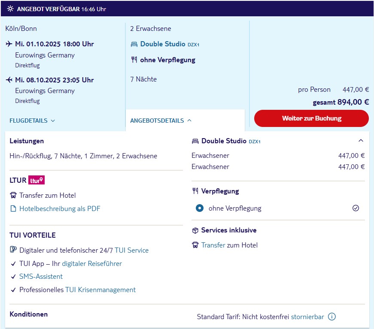Click the sun icon beside Angebot verfügbar
The width and height of the screenshot is (374, 329).
pyautogui.click(x=10, y=9)
